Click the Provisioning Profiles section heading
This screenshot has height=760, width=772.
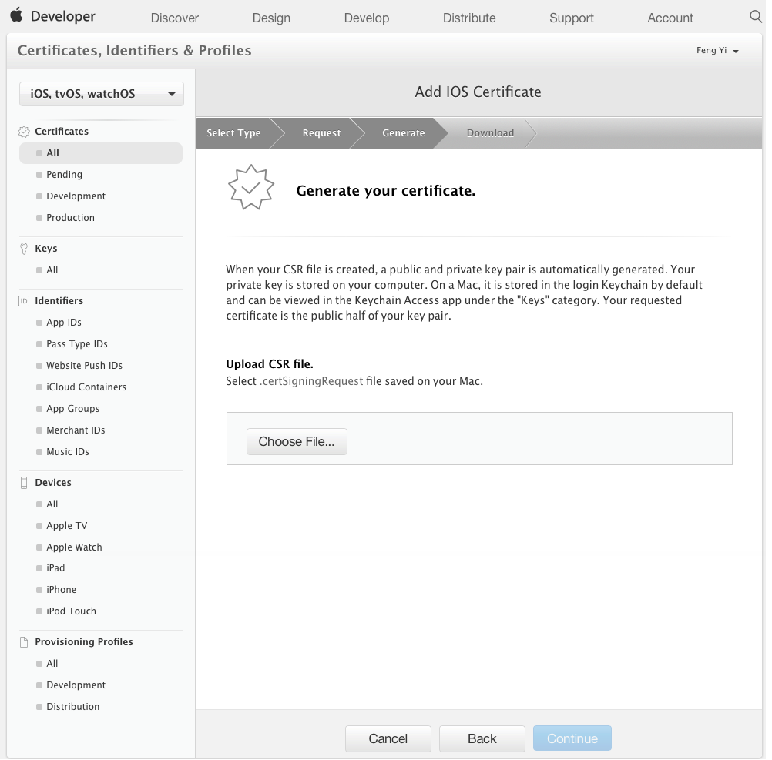pos(84,642)
